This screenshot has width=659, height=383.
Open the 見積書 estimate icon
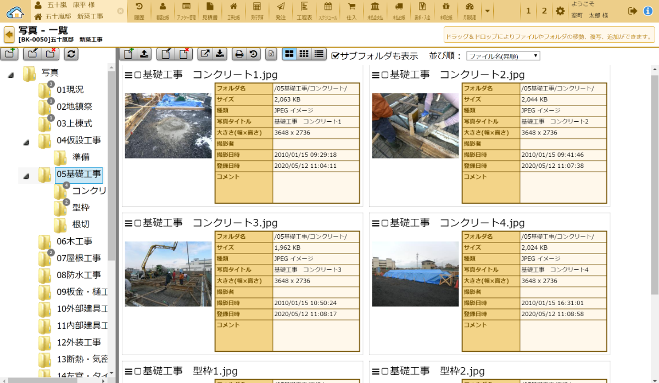point(210,10)
